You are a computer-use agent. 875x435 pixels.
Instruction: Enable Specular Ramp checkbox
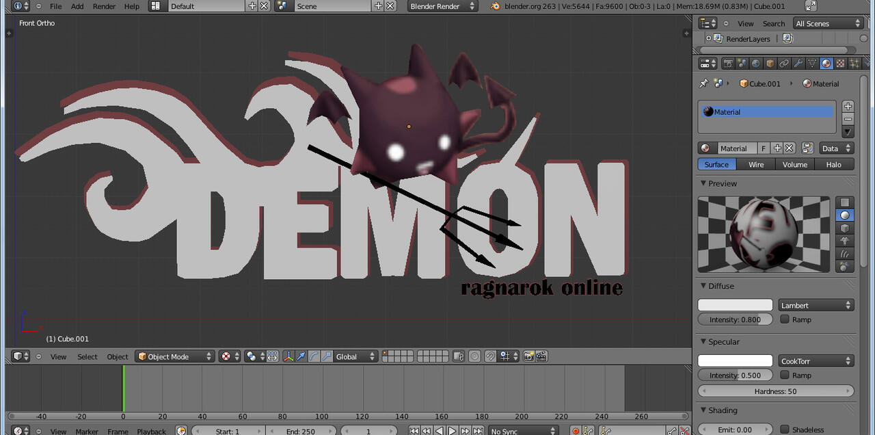click(x=785, y=375)
